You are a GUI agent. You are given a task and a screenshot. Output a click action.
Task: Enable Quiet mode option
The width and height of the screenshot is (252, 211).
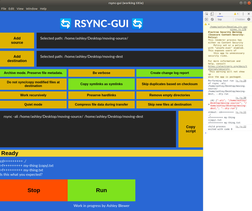click(33, 105)
